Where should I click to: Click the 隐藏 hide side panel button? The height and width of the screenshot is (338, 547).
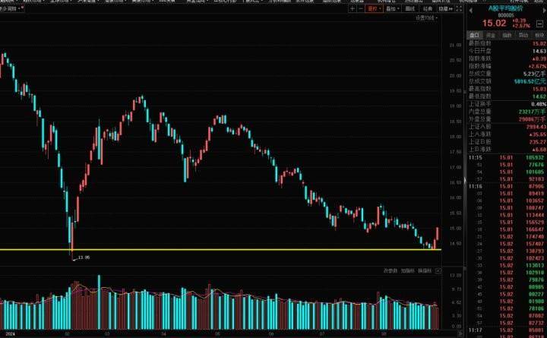pos(445,8)
